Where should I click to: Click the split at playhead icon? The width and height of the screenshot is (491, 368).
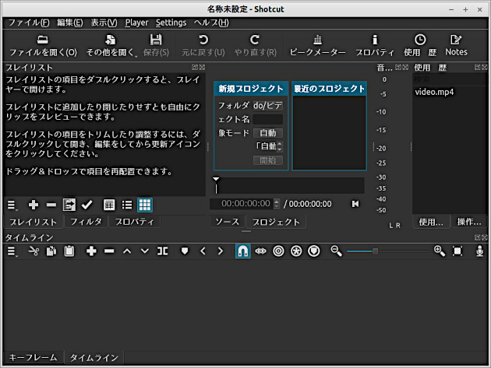click(x=162, y=251)
